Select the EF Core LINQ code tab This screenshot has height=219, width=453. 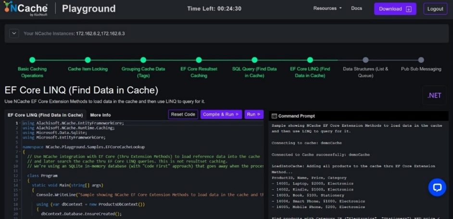(x=45, y=115)
